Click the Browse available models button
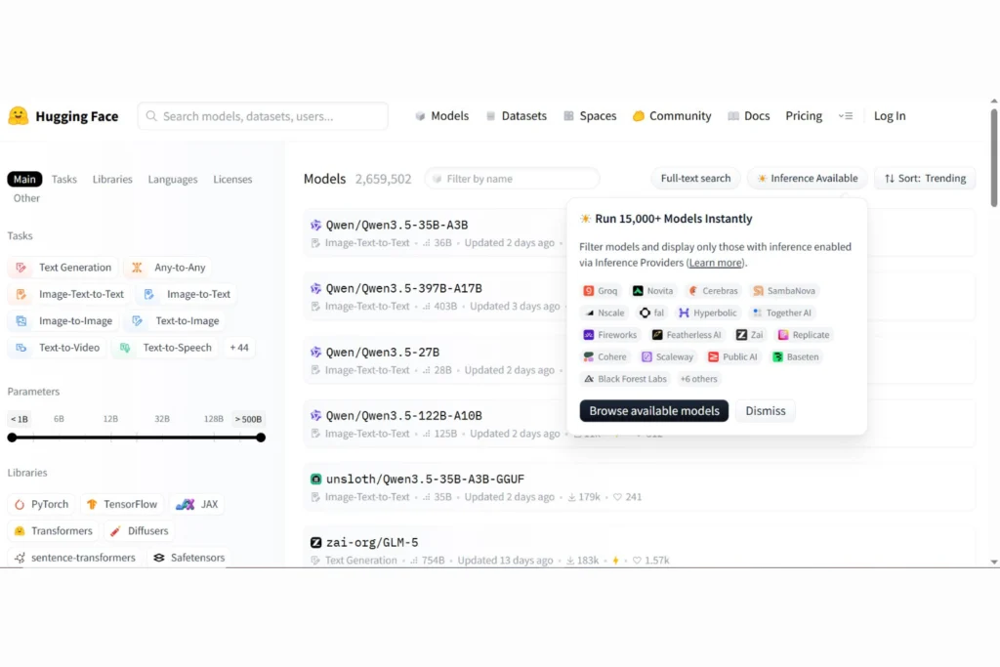This screenshot has height=667, width=1000. [653, 410]
